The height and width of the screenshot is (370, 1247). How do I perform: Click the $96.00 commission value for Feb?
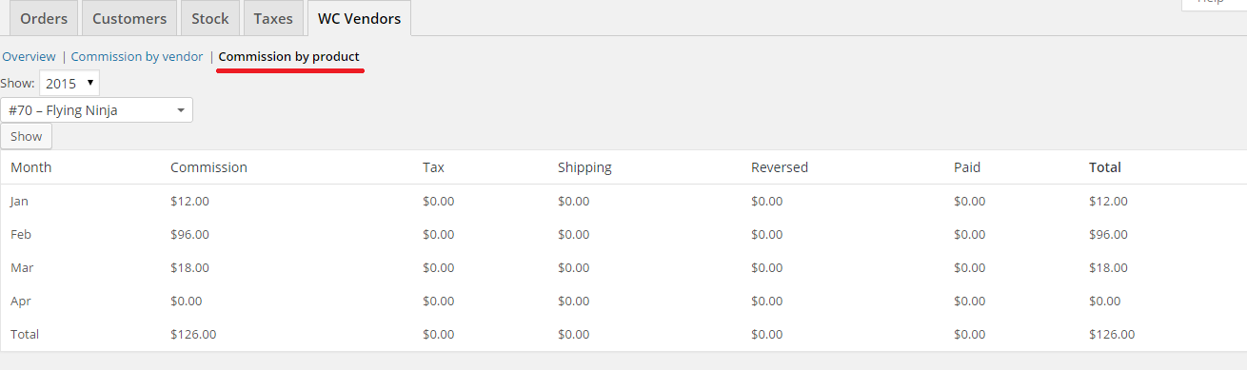coord(189,234)
